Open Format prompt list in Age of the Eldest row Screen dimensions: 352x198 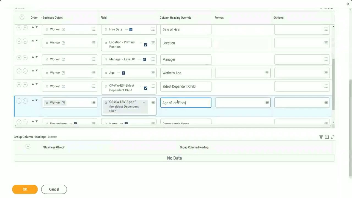267,103
